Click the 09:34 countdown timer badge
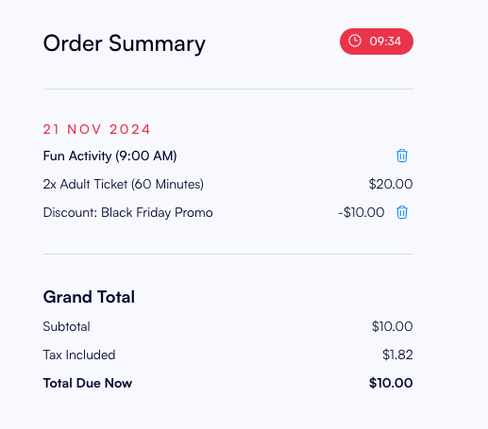 point(377,41)
